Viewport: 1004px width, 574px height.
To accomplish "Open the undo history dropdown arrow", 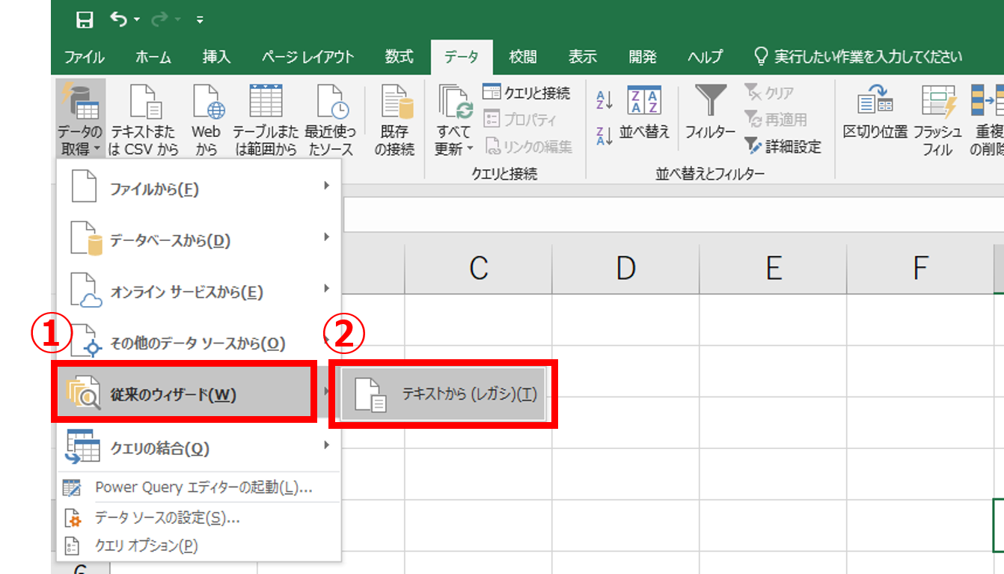I will pos(137,21).
